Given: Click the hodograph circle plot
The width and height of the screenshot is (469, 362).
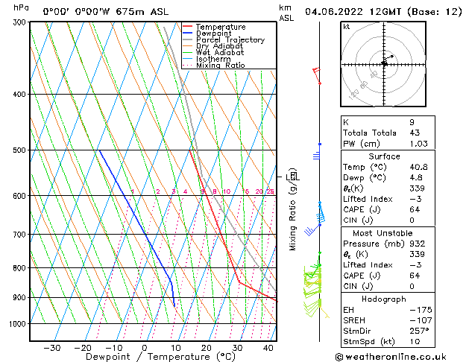Looking at the screenshot, I should [x=383, y=65].
